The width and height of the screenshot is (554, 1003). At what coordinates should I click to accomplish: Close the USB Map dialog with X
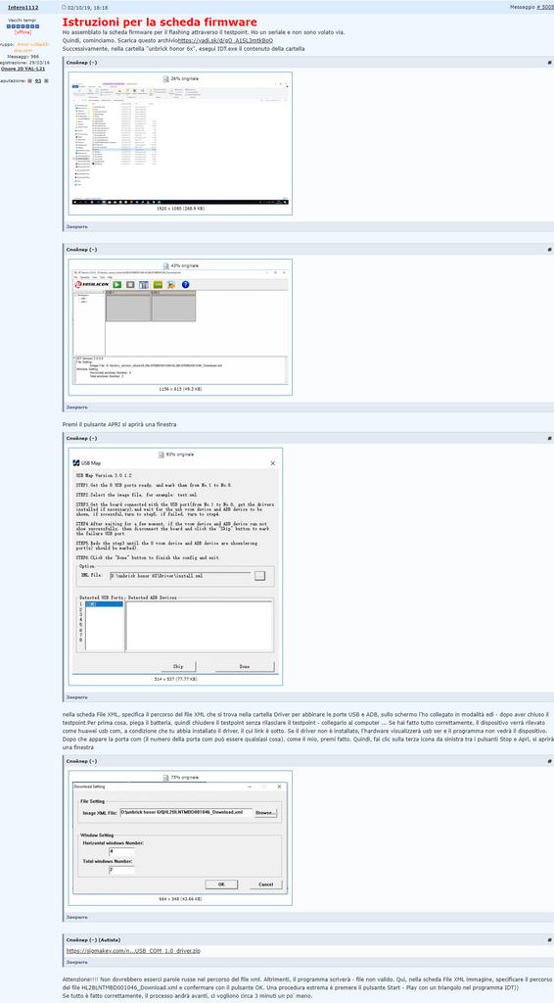click(x=273, y=463)
